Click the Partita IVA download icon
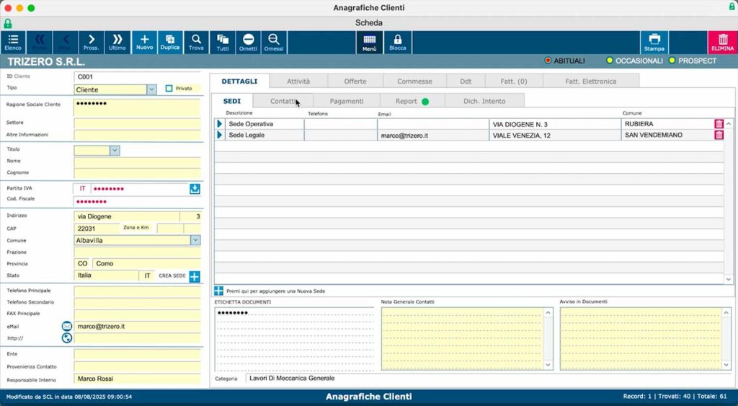Screen dimensions: 738x406 pos(195,189)
